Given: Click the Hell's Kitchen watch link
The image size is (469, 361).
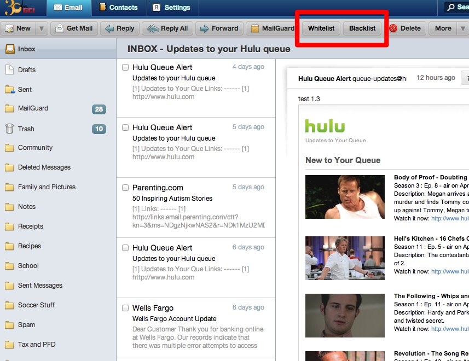Looking at the screenshot, I should (x=450, y=271).
